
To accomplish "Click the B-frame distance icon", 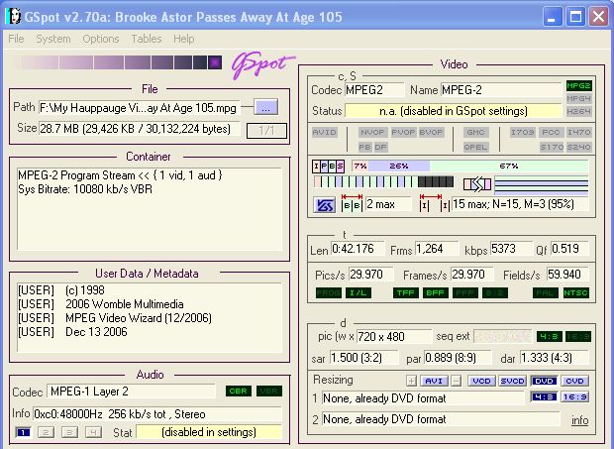I will 352,202.
